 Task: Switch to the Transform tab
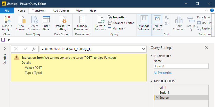[x=39, y=11]
